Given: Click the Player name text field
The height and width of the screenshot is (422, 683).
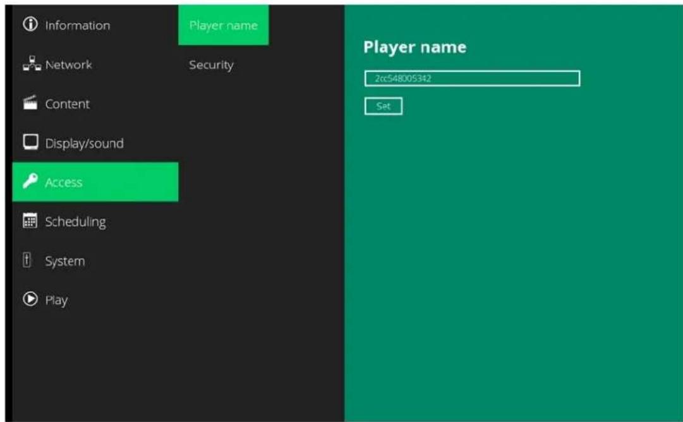Looking at the screenshot, I should (472, 78).
